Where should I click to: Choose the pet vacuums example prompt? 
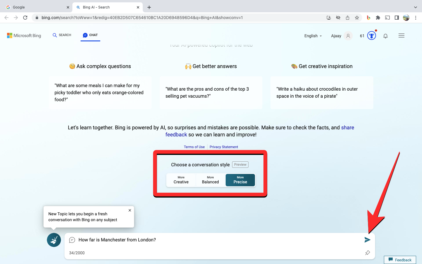(x=211, y=93)
